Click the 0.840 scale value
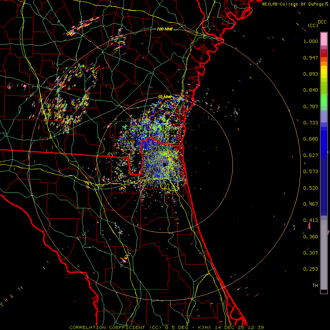330x330 pixels. pos(311,90)
